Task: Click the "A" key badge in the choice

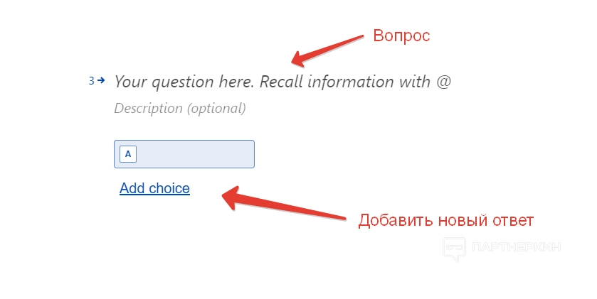Action: (x=128, y=154)
